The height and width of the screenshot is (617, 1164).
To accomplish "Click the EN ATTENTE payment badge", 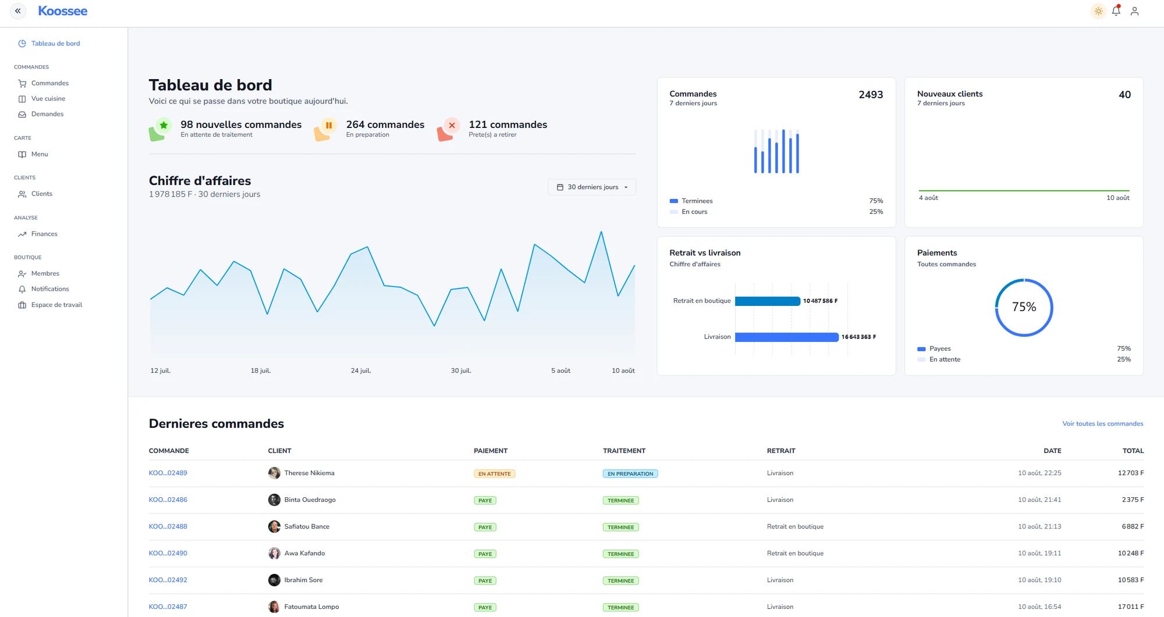I will coord(494,474).
